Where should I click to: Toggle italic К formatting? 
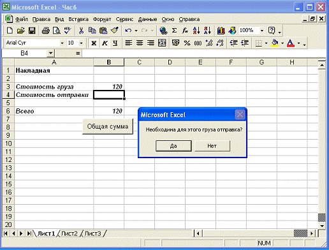[x=105, y=43]
